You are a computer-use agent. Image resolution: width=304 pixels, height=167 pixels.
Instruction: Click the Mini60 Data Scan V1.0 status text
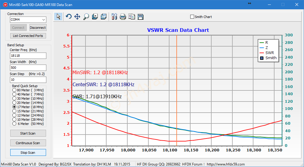click(19, 164)
